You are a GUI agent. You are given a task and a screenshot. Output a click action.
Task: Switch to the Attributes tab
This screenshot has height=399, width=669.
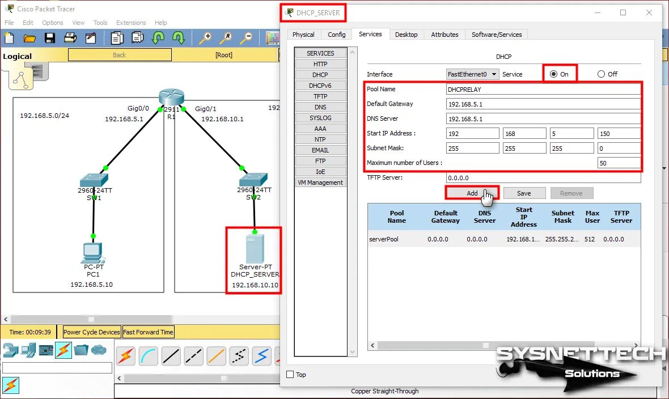(x=444, y=35)
